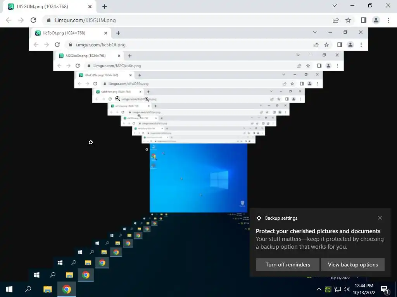Open the Action Center notification icon
Image resolution: width=397 pixels, height=297 pixels.
pos(385,289)
